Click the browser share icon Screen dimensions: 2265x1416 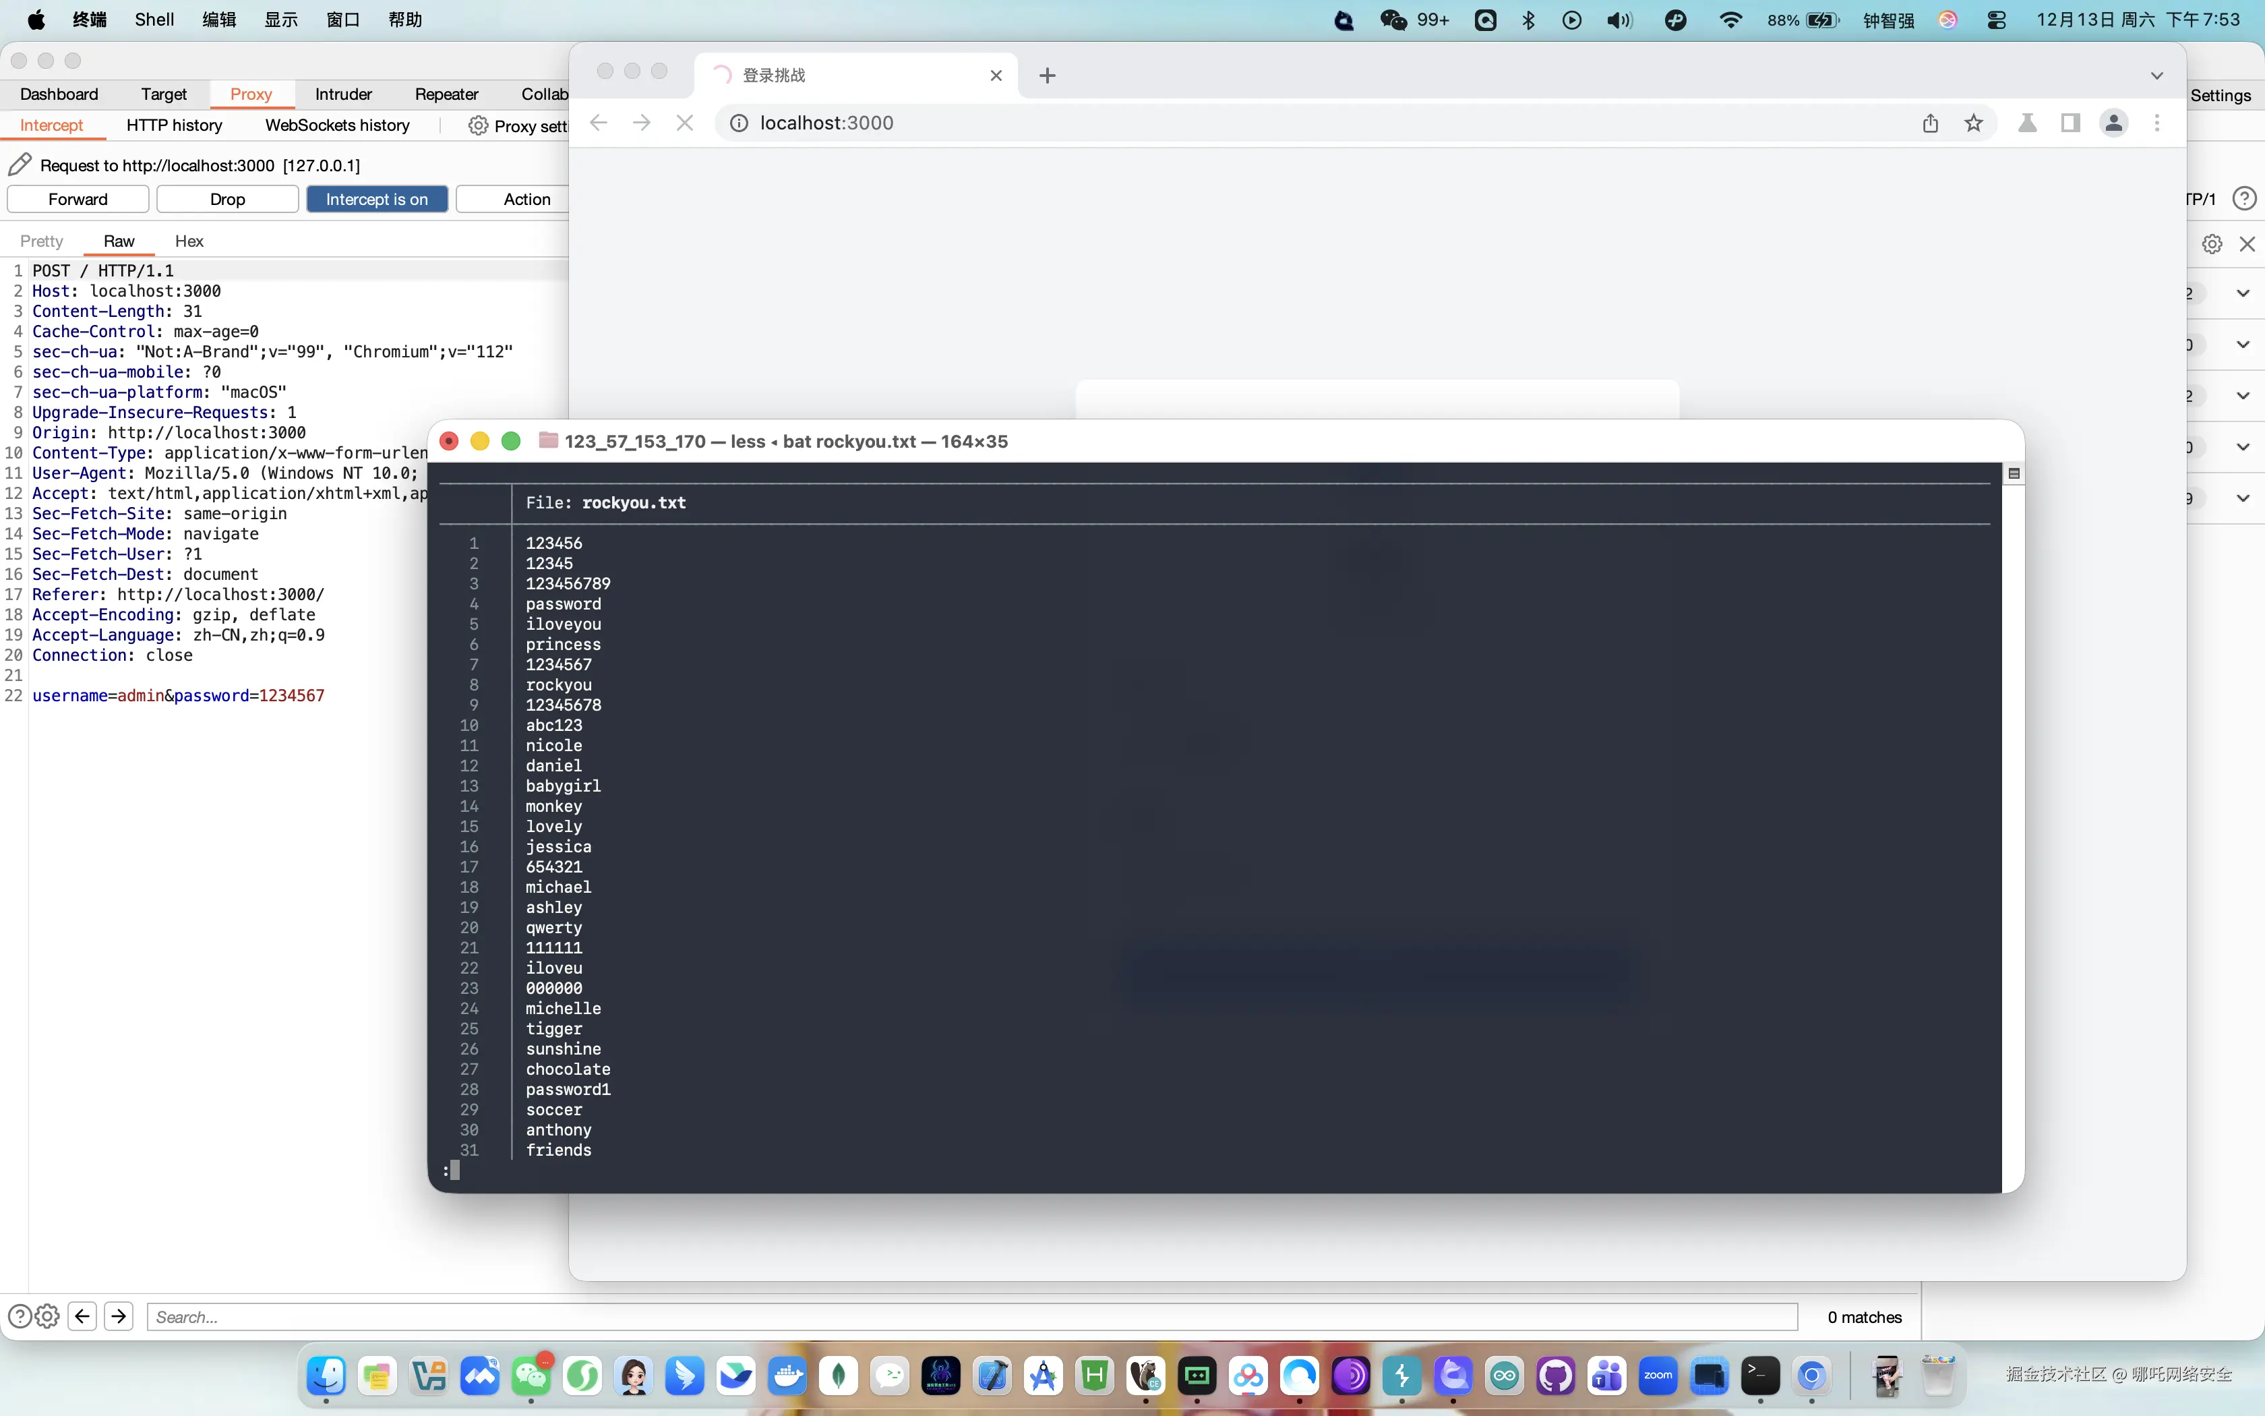tap(1930, 123)
